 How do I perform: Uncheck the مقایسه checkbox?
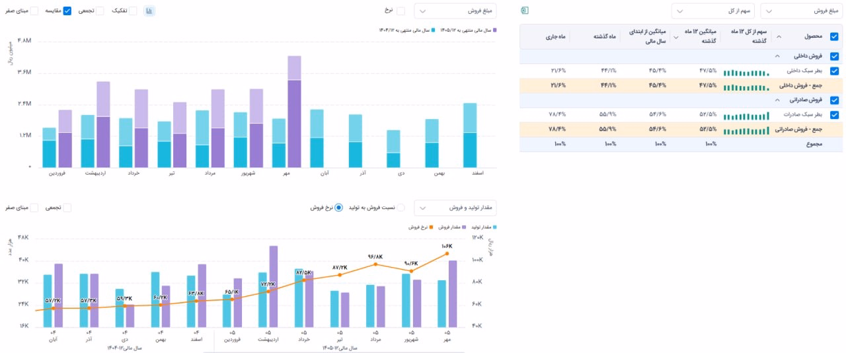[67, 11]
